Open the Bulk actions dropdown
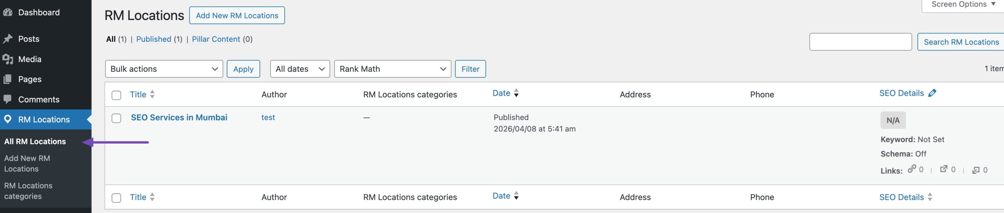The width and height of the screenshot is (1004, 213). click(x=164, y=69)
